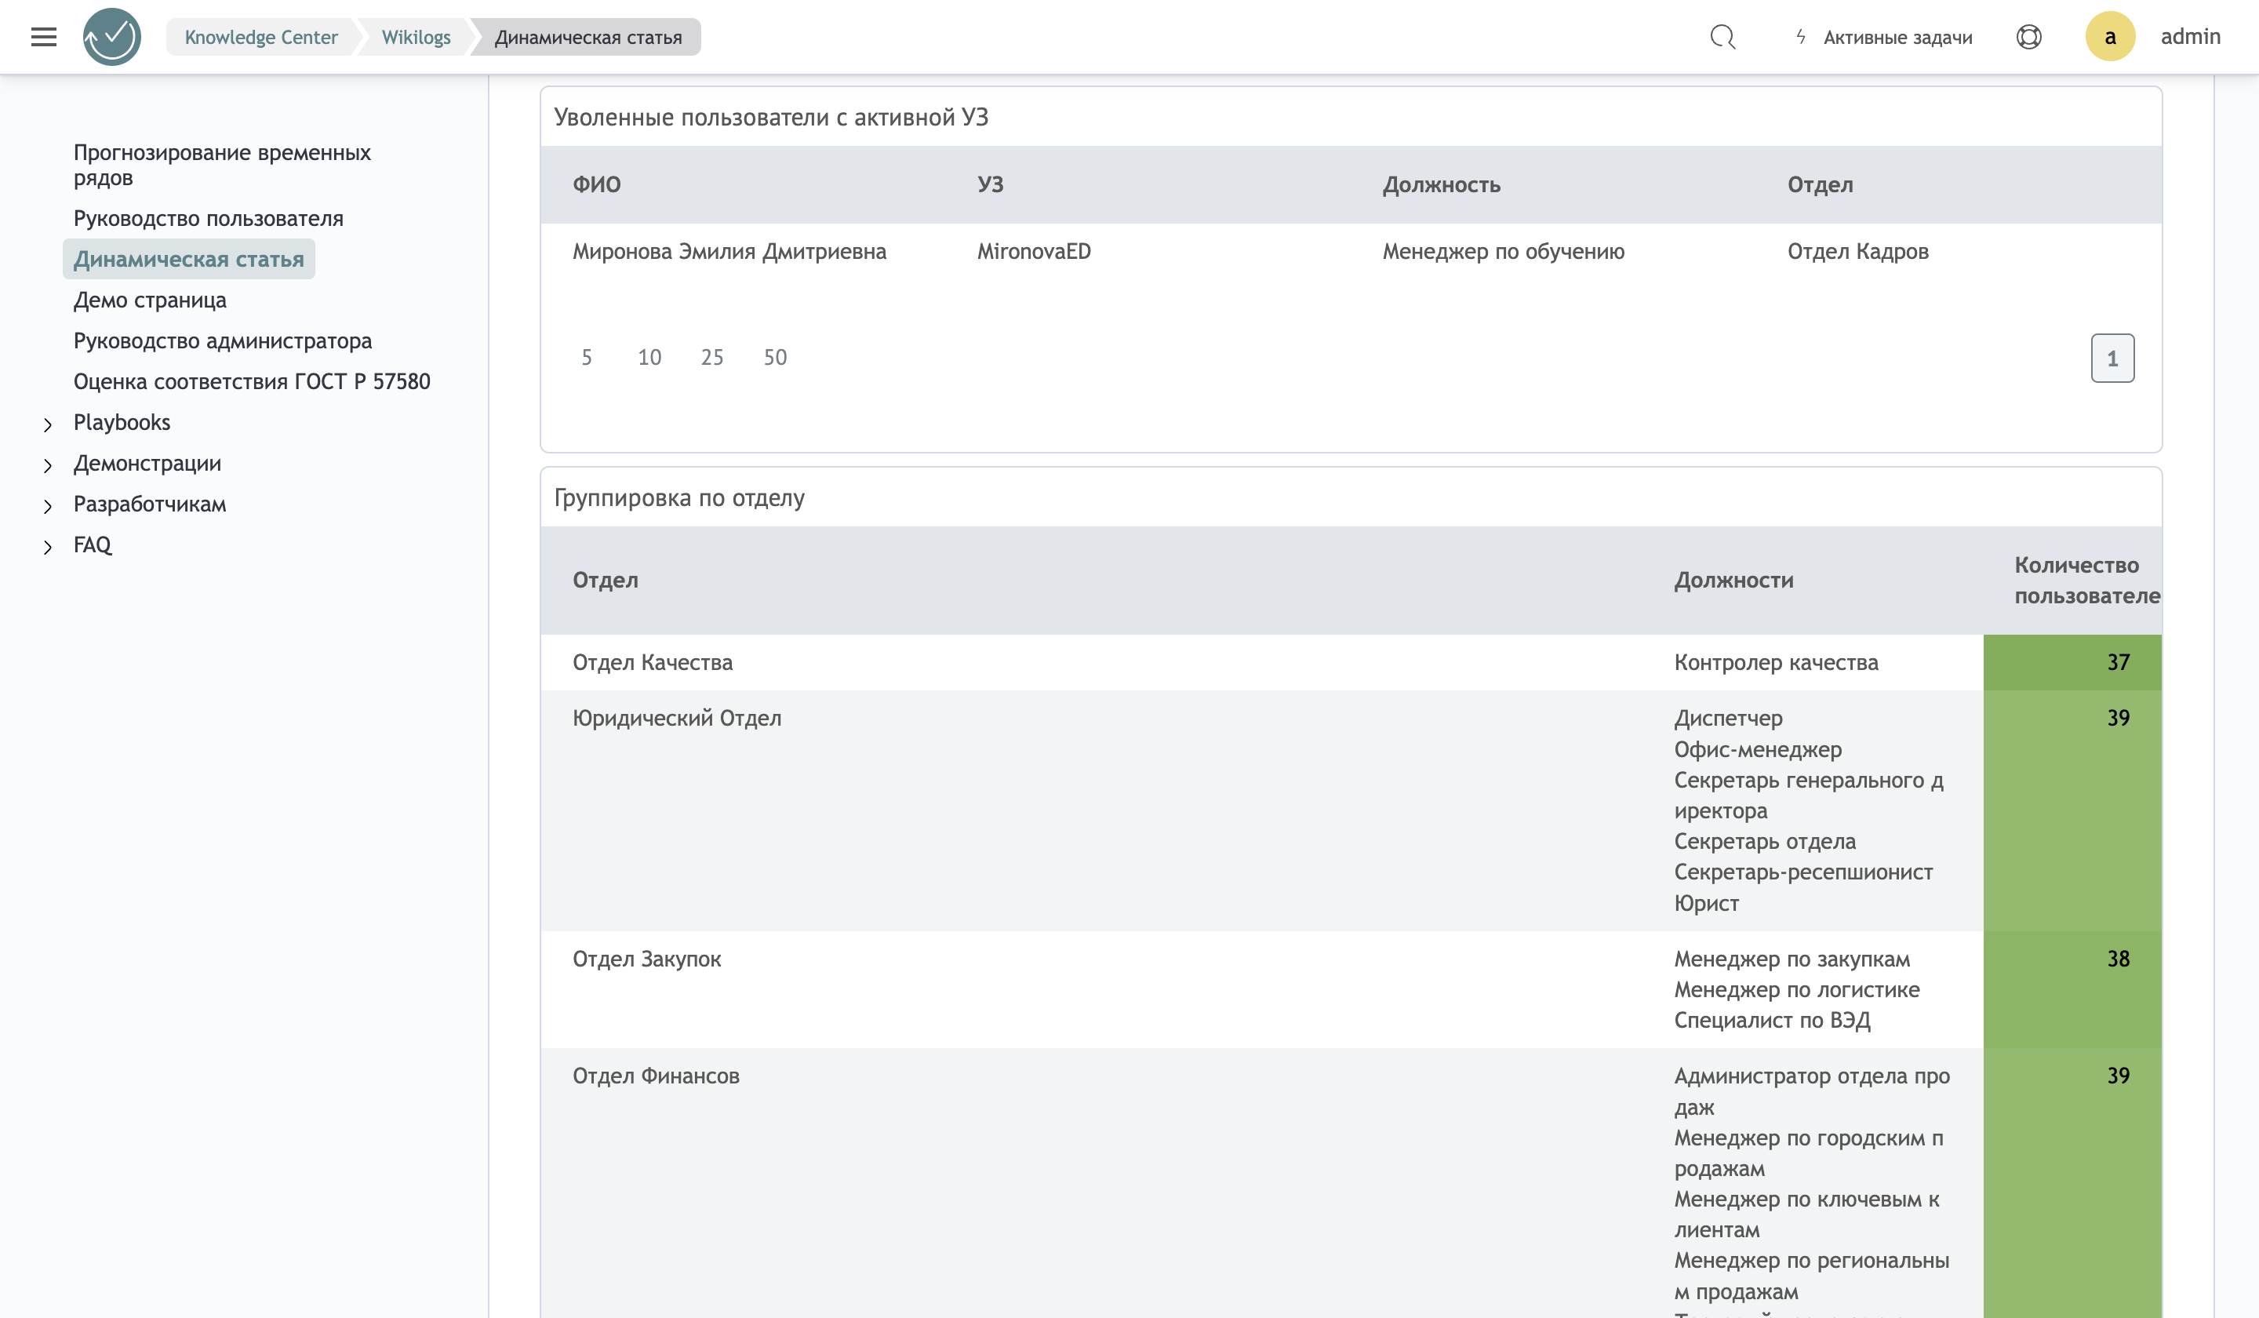Open Демо страница article
Image resolution: width=2259 pixels, height=1318 pixels.
pos(150,300)
